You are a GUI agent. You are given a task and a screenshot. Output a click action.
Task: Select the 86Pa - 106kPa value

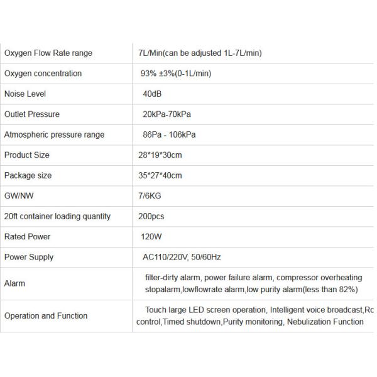point(169,135)
